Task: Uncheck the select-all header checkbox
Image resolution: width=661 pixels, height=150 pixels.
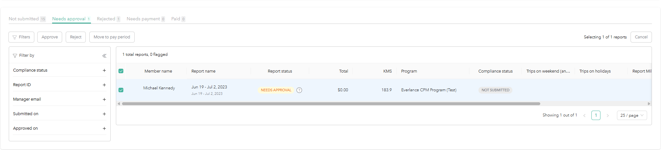Action: coord(121,71)
